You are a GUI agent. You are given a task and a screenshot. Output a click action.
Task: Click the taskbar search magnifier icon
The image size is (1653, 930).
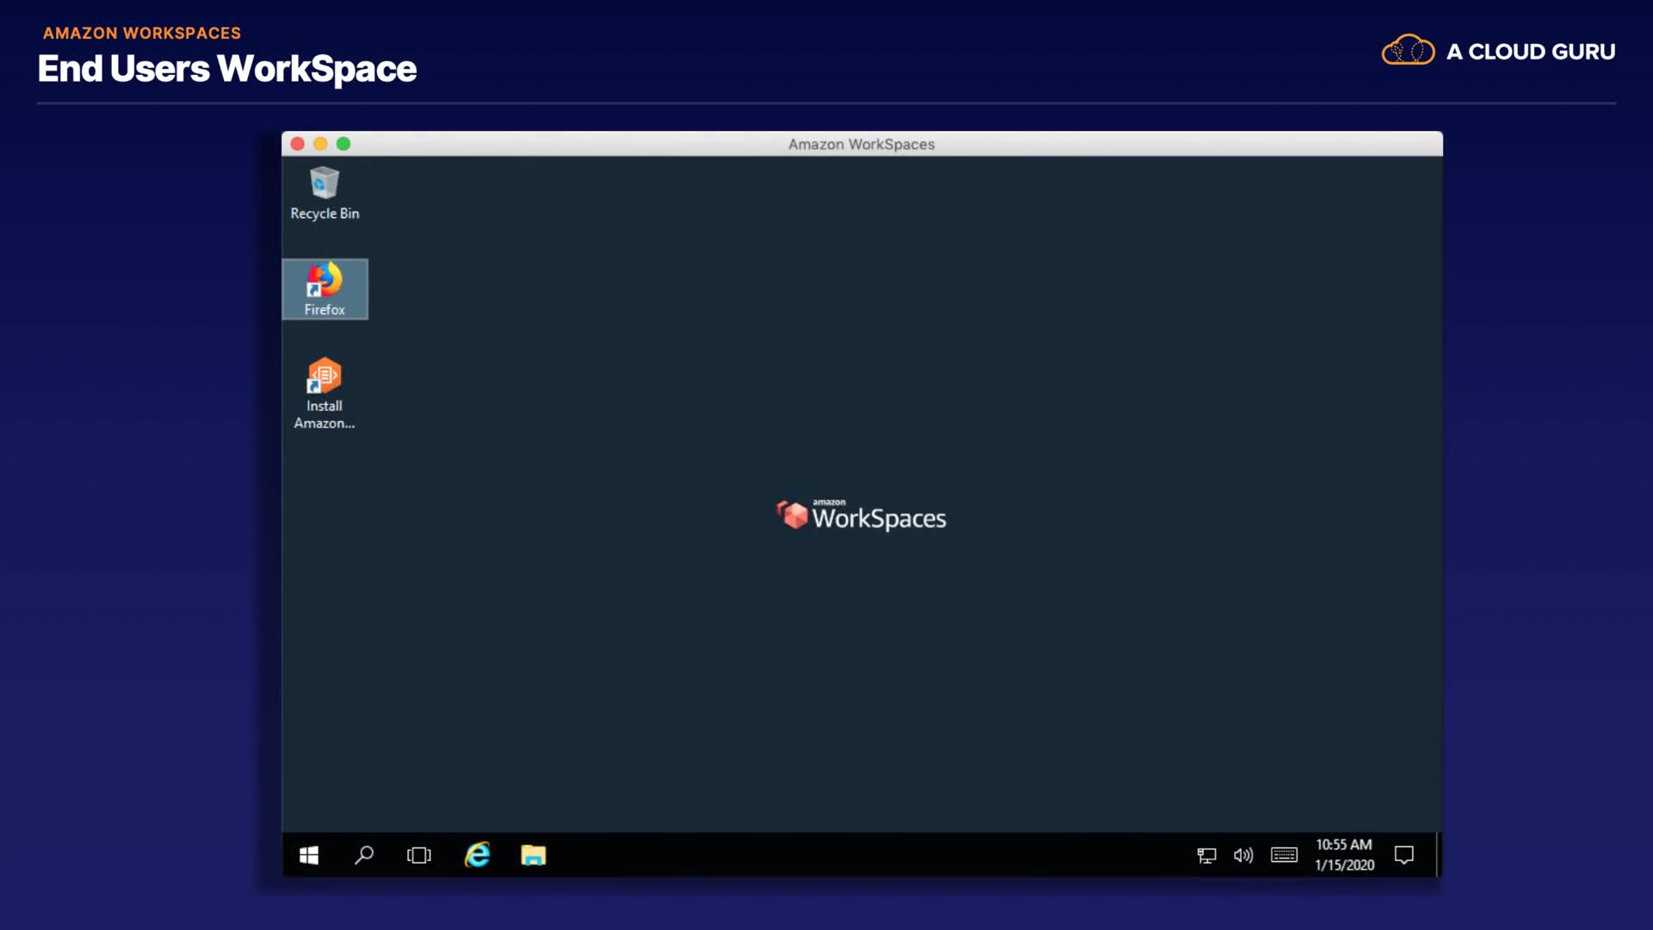coord(364,855)
